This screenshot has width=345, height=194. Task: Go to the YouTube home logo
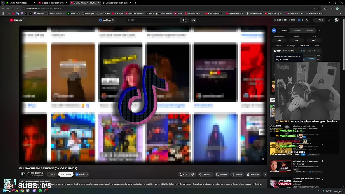point(16,20)
